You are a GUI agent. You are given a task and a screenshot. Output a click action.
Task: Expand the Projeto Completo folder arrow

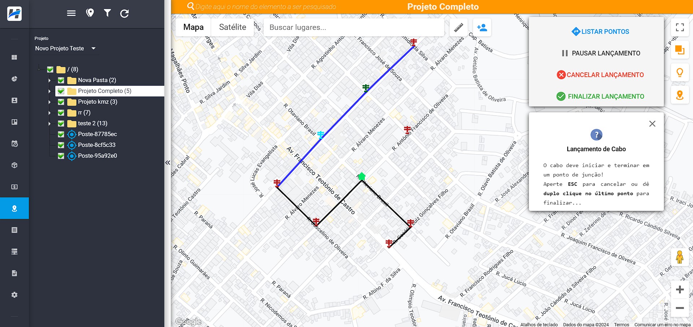(50, 91)
